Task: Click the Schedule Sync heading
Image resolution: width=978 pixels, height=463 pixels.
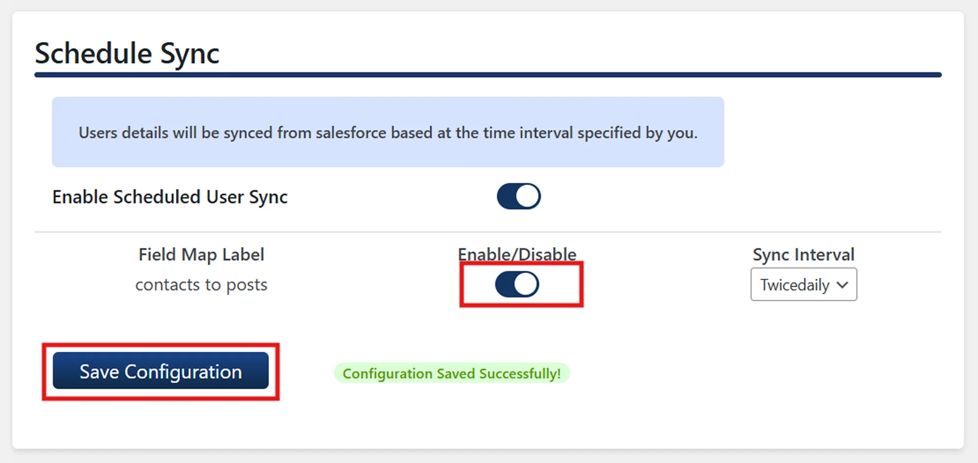Action: tap(127, 53)
